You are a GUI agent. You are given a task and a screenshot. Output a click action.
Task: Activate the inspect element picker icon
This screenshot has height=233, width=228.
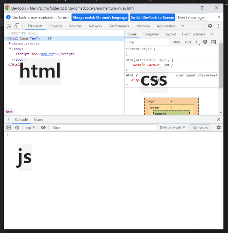9,26
